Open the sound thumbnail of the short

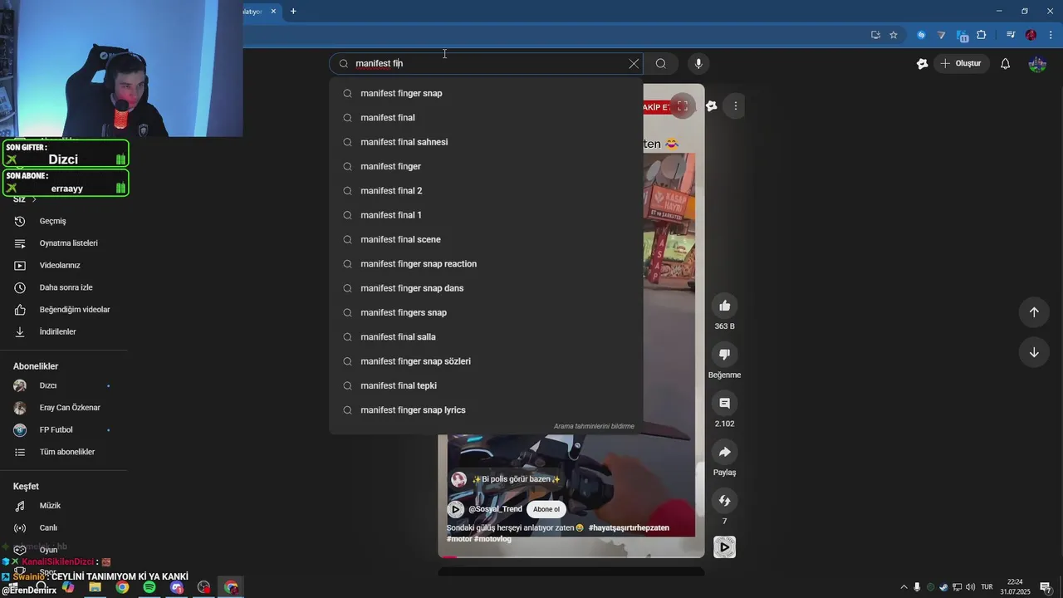[724, 547]
